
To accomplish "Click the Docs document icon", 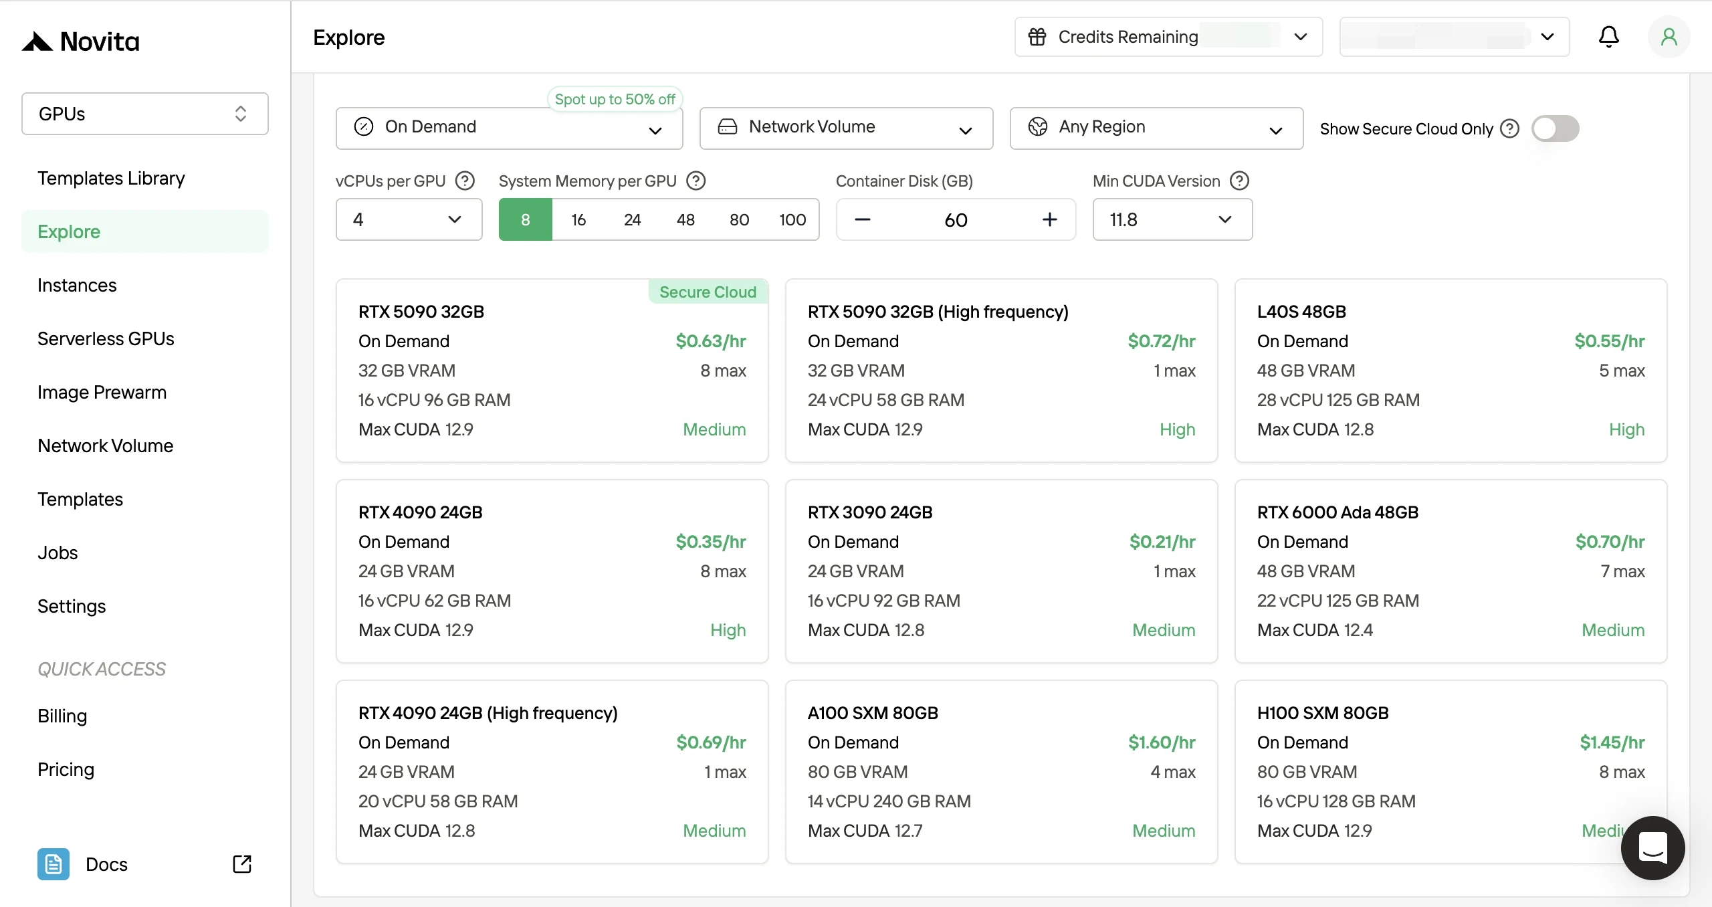I will tap(53, 864).
